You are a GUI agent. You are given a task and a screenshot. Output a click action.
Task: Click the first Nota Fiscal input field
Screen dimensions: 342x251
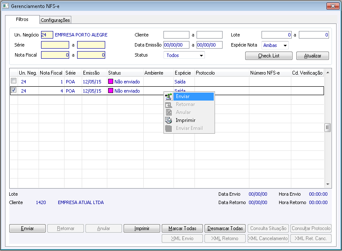pyautogui.click(x=55, y=55)
